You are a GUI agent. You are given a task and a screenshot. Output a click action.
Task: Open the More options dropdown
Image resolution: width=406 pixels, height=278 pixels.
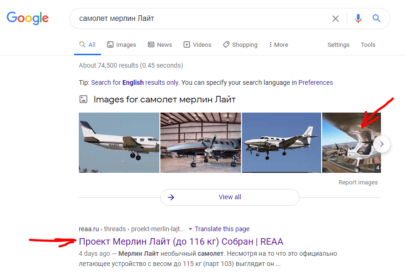coord(278,44)
